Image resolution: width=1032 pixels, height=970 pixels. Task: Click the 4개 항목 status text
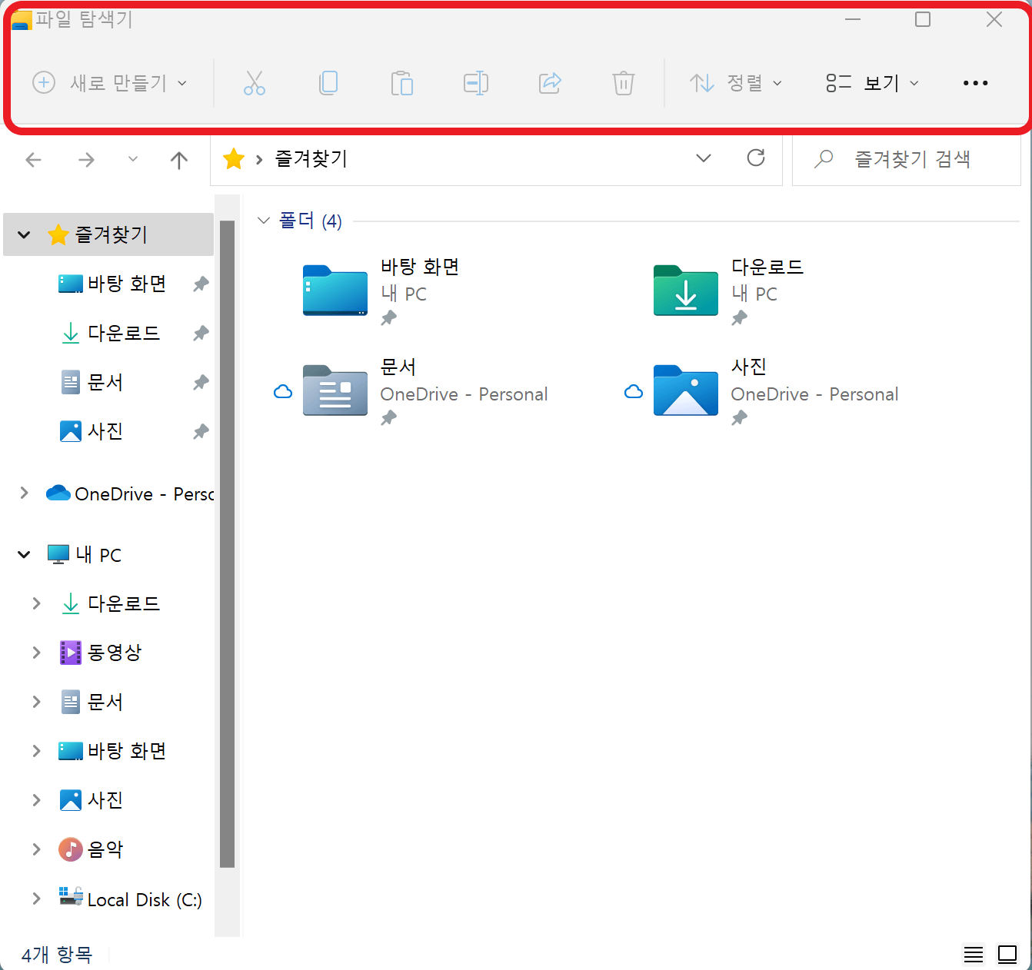[x=57, y=955]
